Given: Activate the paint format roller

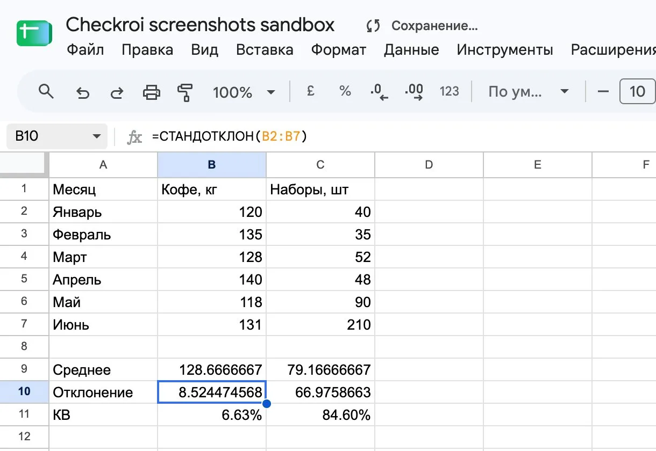Looking at the screenshot, I should pos(185,92).
